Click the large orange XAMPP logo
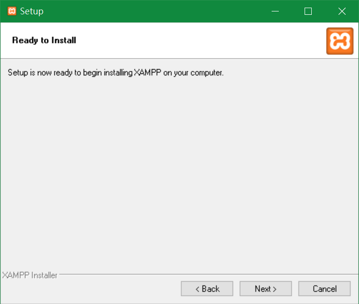 click(x=340, y=41)
